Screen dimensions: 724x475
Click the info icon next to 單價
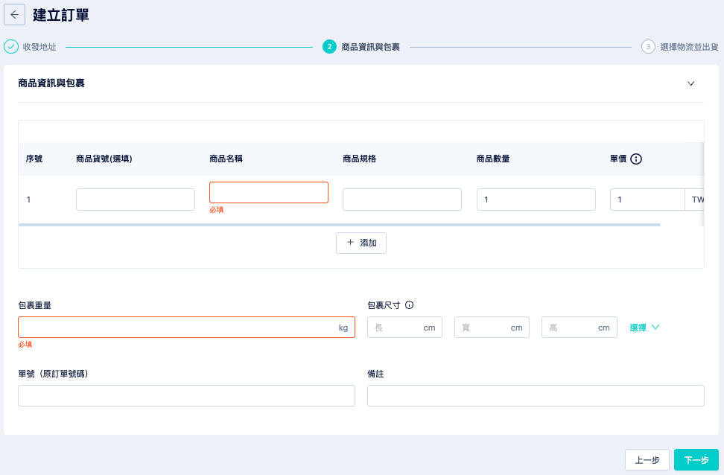[636, 159]
